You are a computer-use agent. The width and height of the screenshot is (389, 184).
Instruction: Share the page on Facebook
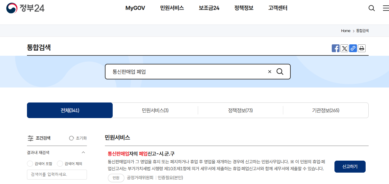click(336, 48)
